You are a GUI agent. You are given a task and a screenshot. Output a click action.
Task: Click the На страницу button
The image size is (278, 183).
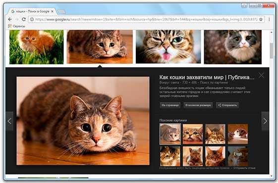[170, 105]
